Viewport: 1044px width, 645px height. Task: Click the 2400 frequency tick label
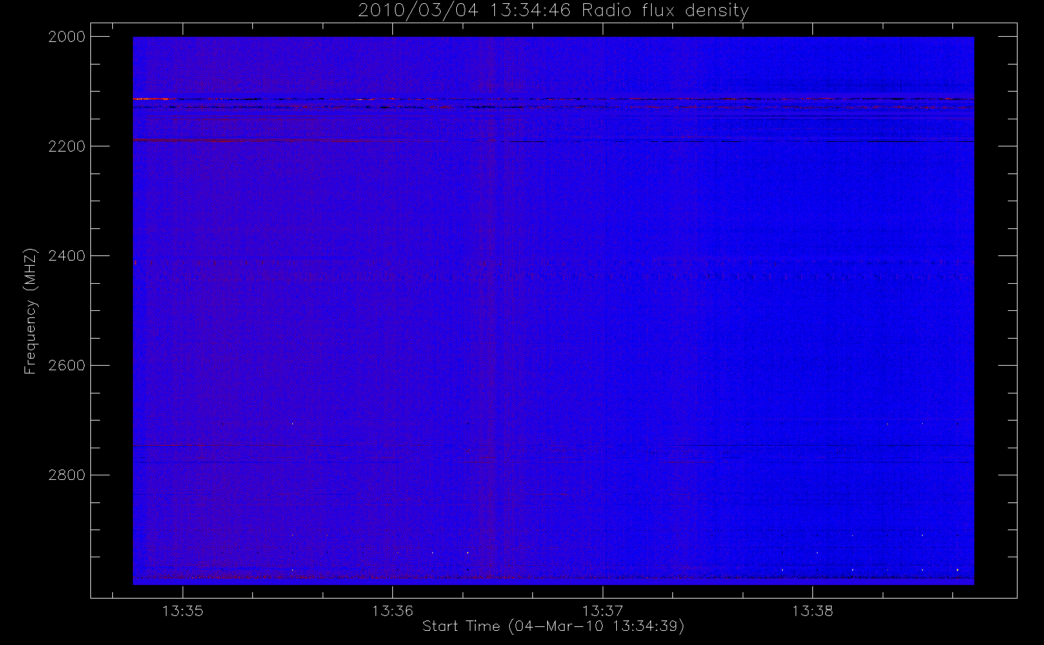tap(67, 256)
